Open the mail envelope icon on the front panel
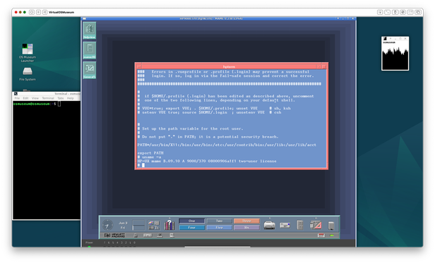The width and height of the screenshot is (435, 263). tap(285, 226)
